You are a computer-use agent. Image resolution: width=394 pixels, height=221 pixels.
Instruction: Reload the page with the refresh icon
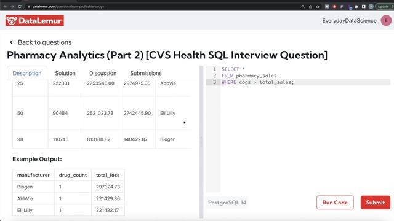click(20, 7)
